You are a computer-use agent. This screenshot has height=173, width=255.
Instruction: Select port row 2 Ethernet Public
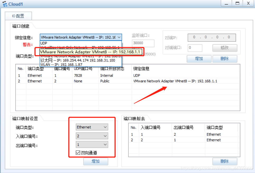[x=128, y=81]
